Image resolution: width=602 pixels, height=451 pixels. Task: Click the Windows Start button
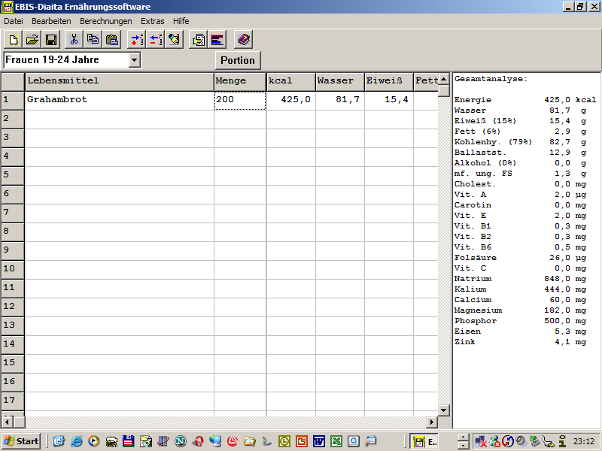point(21,441)
